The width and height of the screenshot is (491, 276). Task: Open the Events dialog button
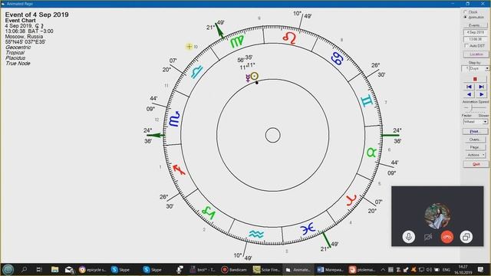[475, 25]
